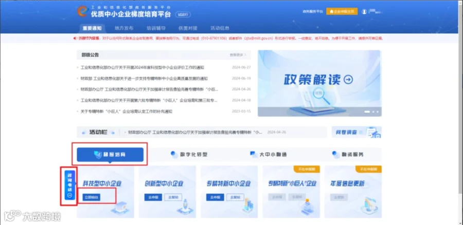This screenshot has height=225, width=463.
Task: Click greyed button under 年度信息更新
Action: (x=339, y=197)
